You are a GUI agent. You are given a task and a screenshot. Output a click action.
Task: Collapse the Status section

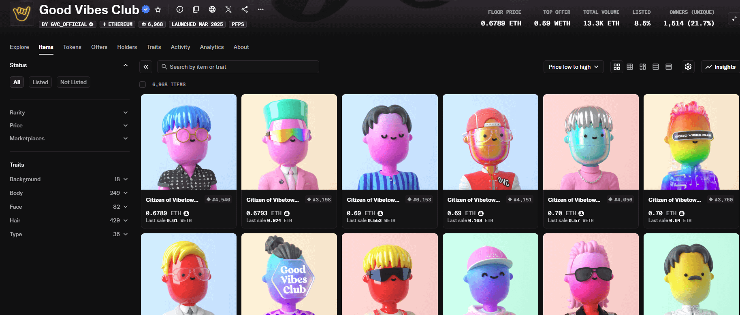[x=126, y=65]
